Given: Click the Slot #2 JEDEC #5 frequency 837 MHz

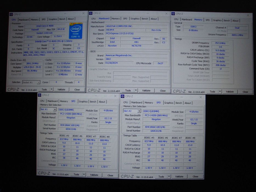Looking at the screenshot, I should 149,141.
